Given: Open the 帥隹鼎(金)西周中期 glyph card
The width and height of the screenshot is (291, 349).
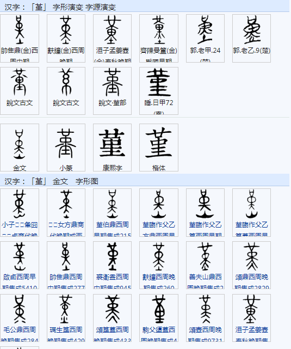Looking at the screenshot, I should point(20,38).
